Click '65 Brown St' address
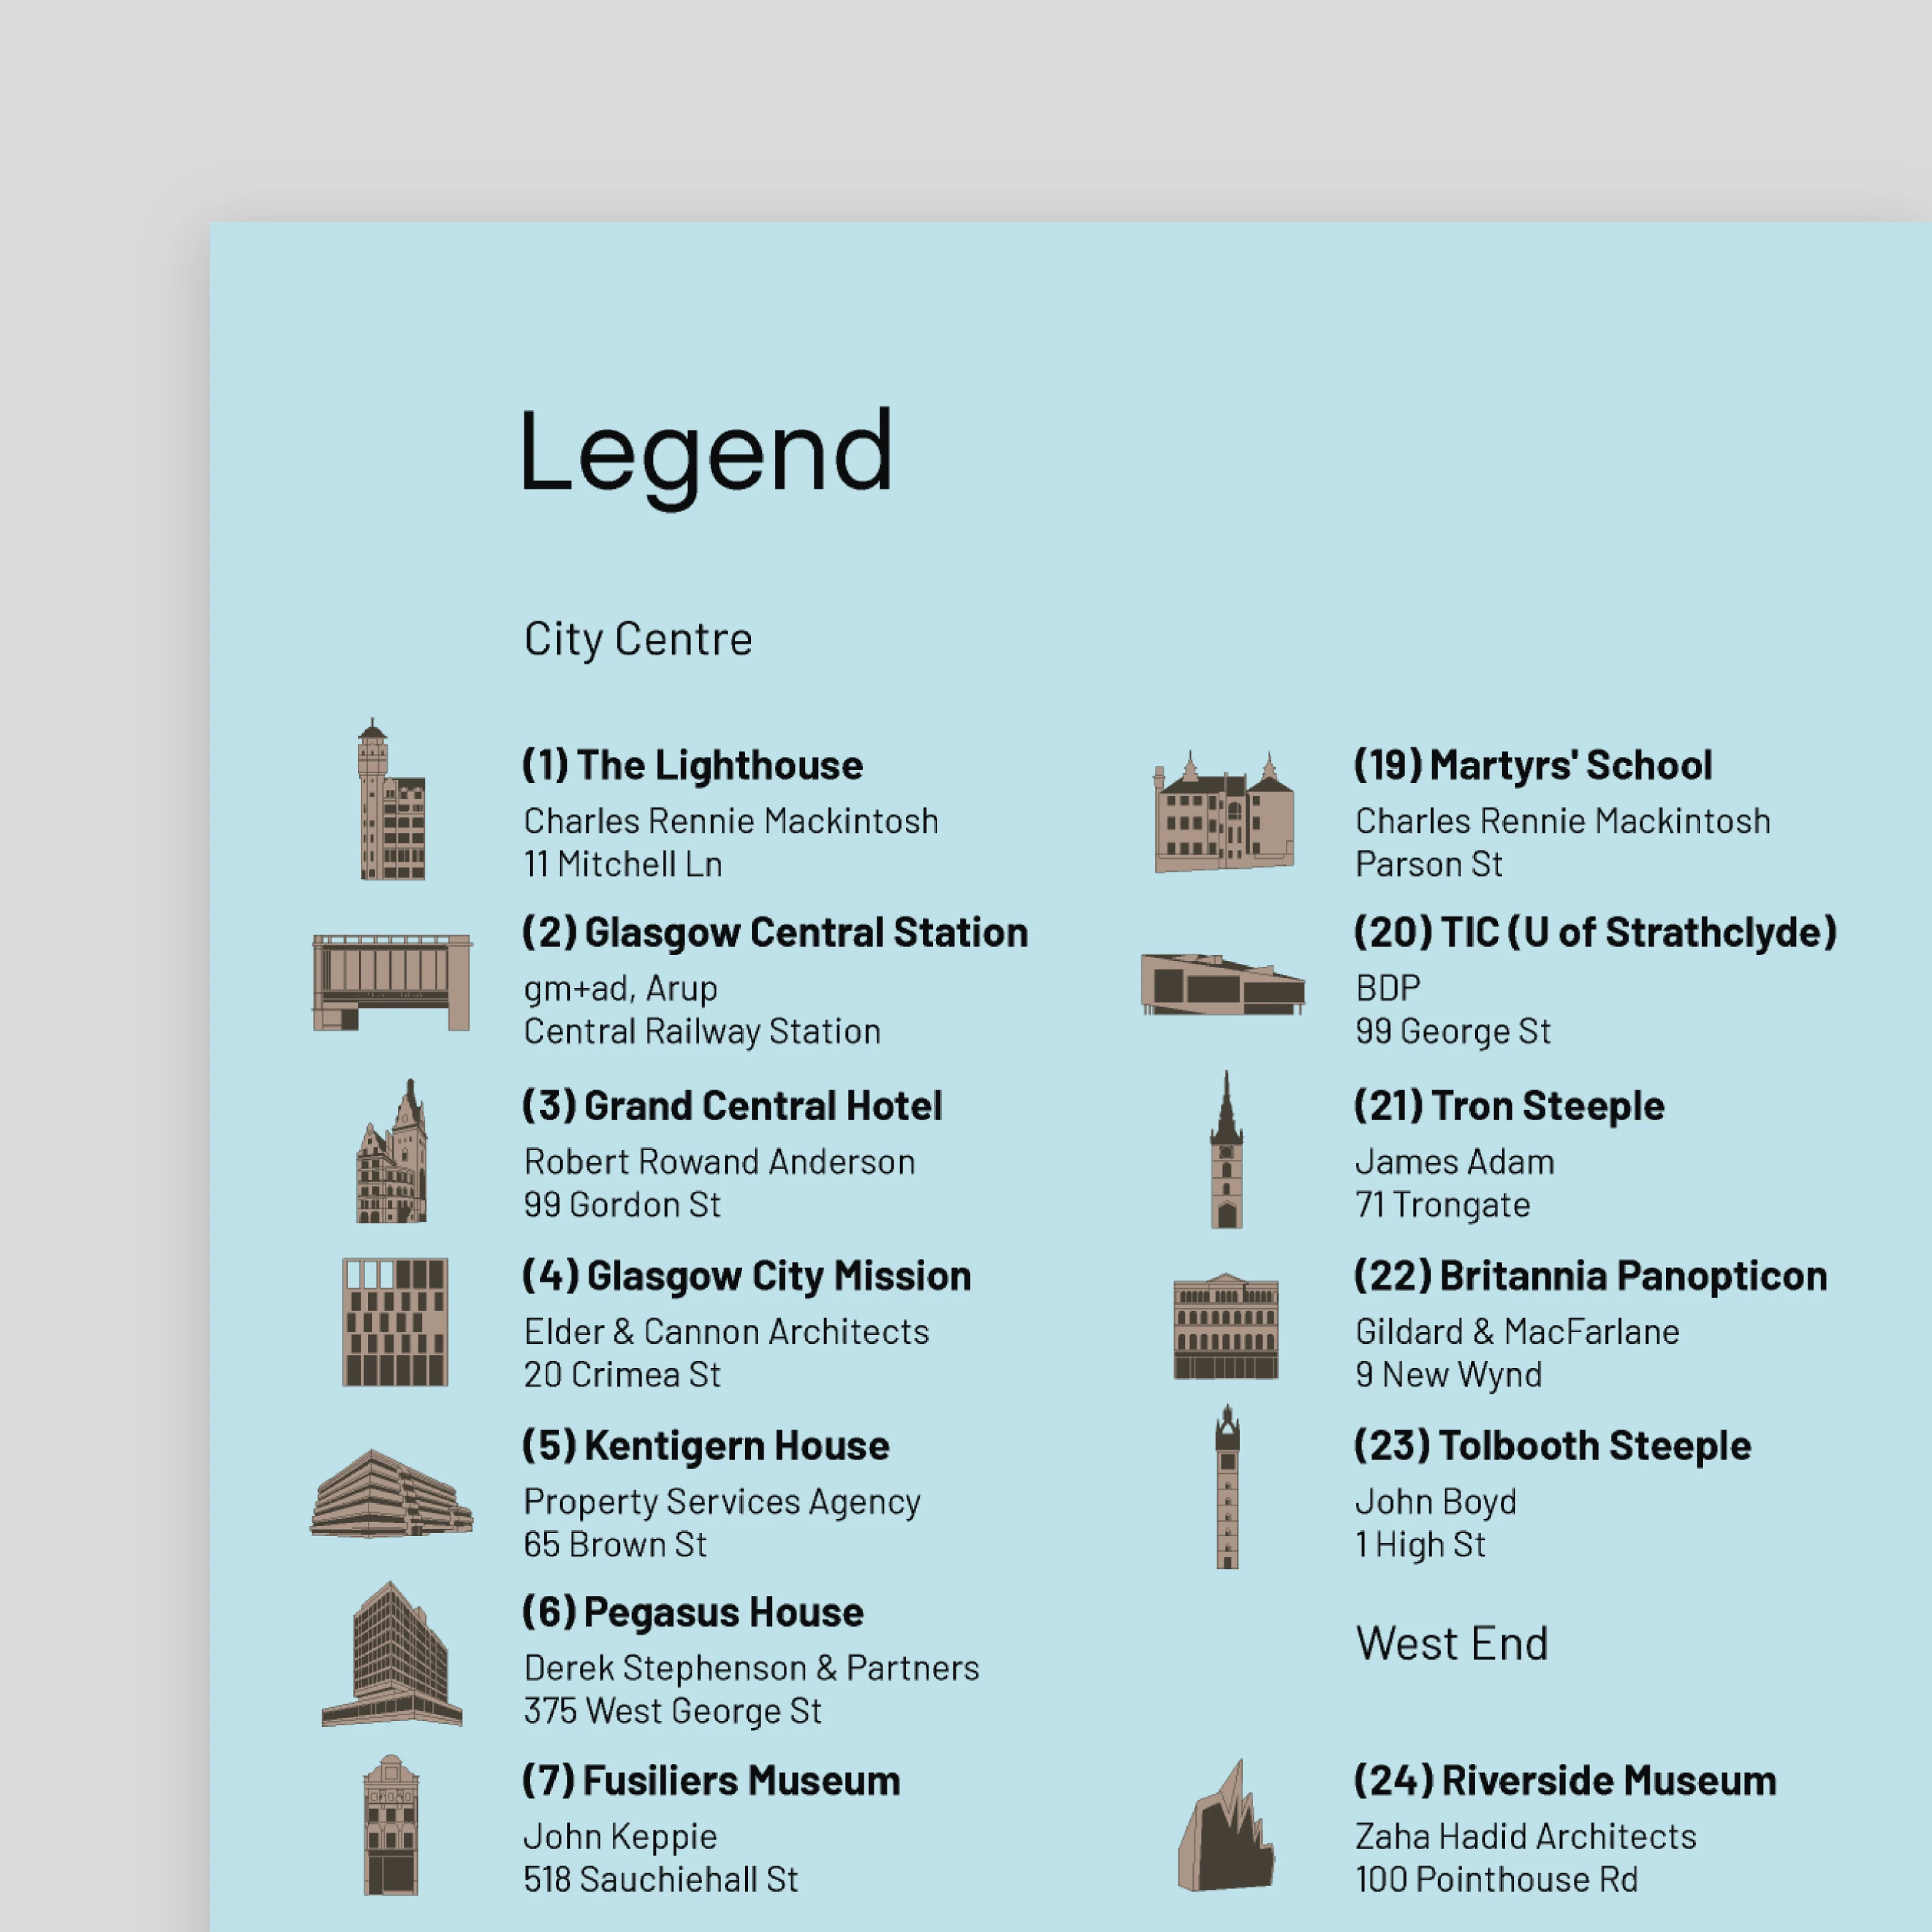1932x1932 pixels. tap(615, 1545)
